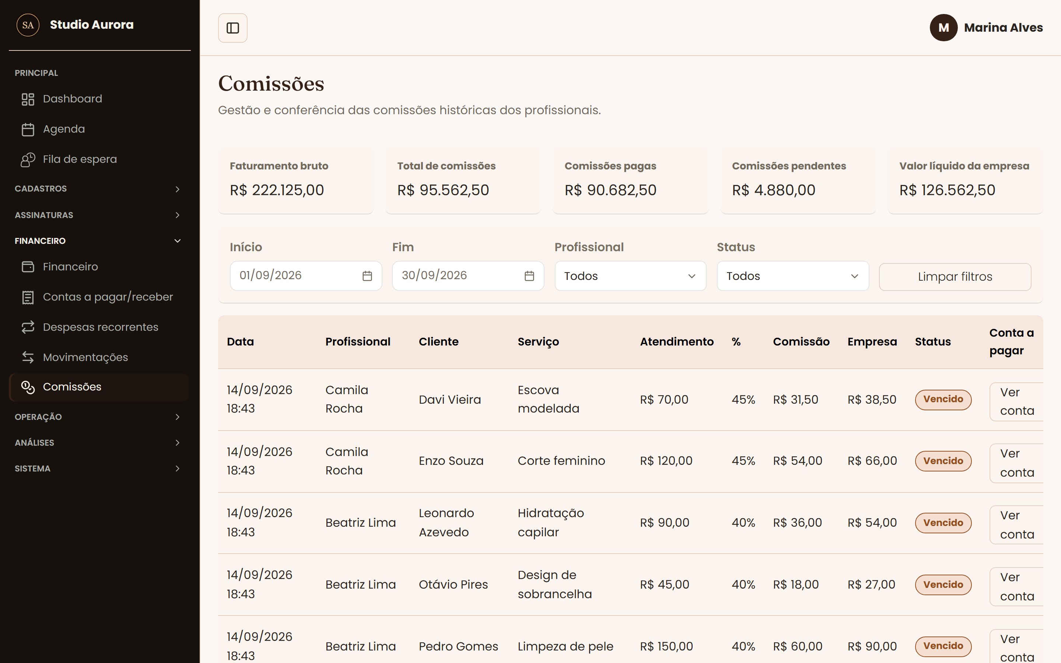
Task: Navigate to Contas a pagar/receber
Action: tap(99, 297)
